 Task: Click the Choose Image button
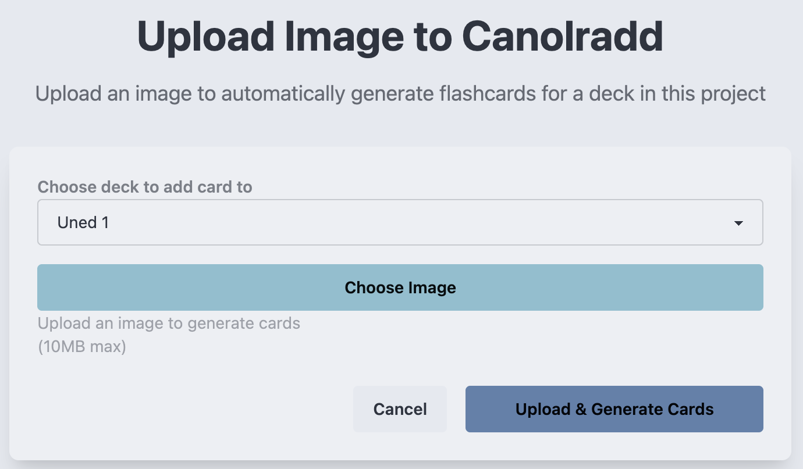400,287
